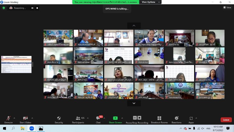
Task: Click the green screen sharing notification banner
Action: click(x=106, y=2)
